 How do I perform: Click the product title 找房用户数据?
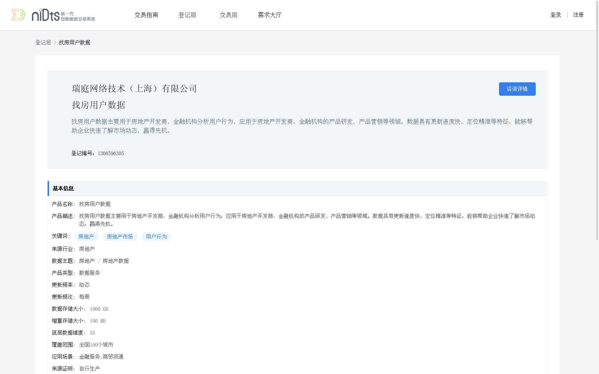coord(98,105)
